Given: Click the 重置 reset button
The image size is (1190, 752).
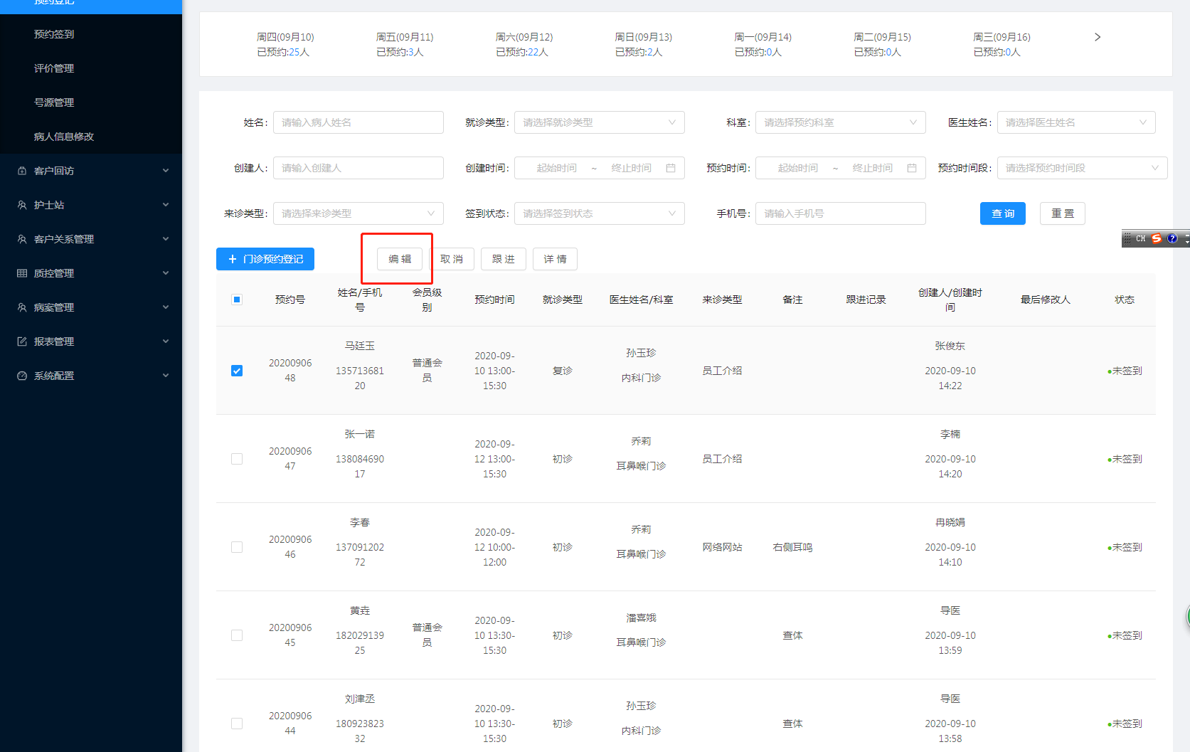Looking at the screenshot, I should 1063,213.
